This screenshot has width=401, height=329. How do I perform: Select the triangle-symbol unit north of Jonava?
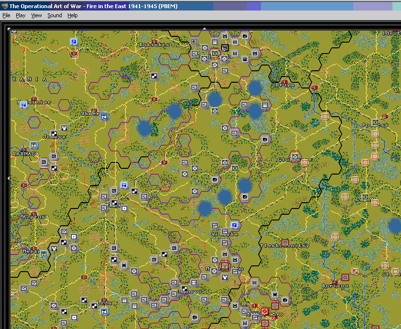pyautogui.click(x=64, y=128)
